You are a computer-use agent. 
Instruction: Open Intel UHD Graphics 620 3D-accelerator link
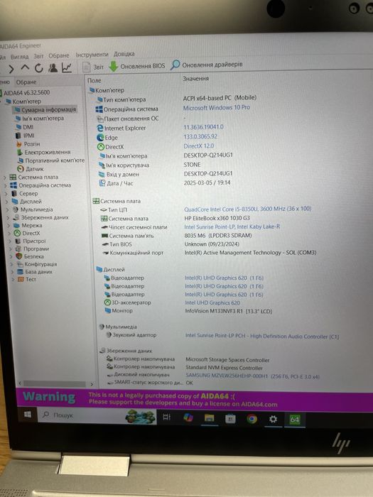click(x=212, y=302)
